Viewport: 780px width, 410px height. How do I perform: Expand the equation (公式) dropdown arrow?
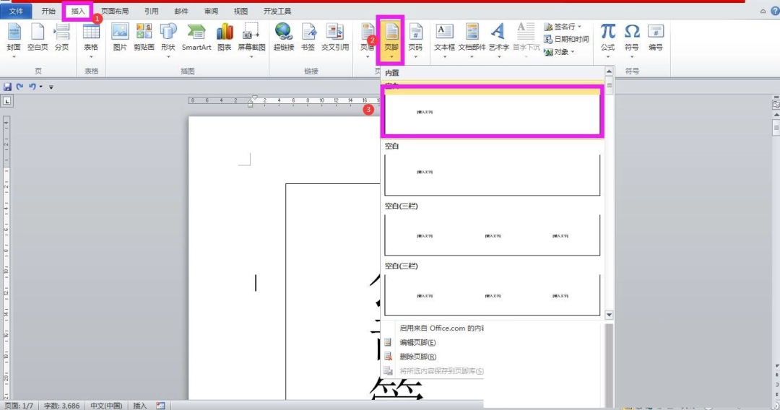607,56
